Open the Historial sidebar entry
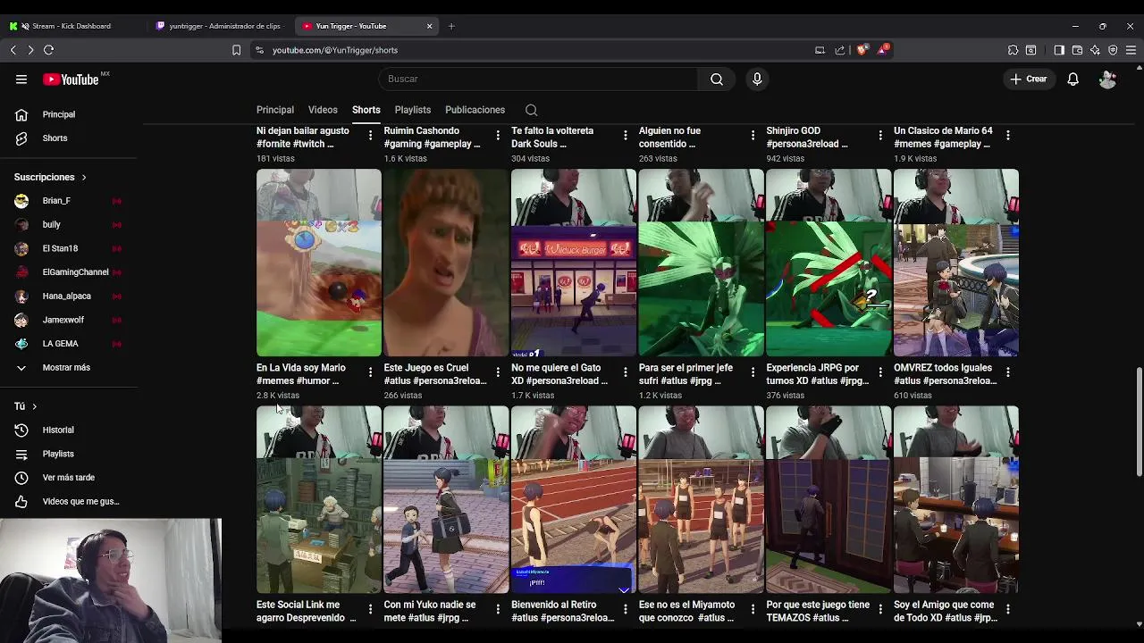 click(x=68, y=430)
